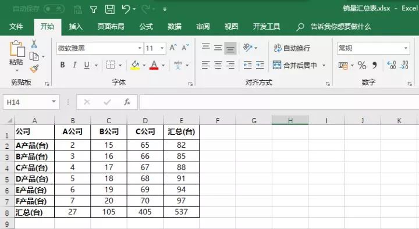Click the accounting number format icon

click(343, 65)
